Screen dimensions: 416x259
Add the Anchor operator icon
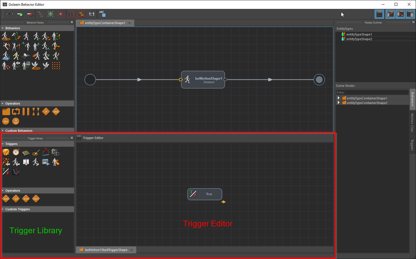(x=16, y=121)
